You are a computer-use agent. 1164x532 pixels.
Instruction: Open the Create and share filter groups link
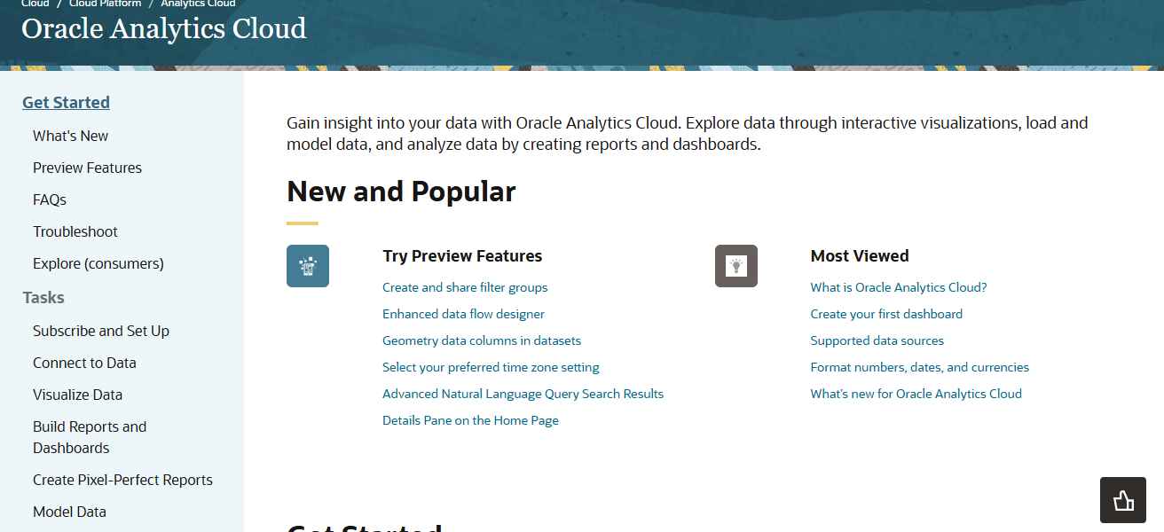tap(465, 287)
